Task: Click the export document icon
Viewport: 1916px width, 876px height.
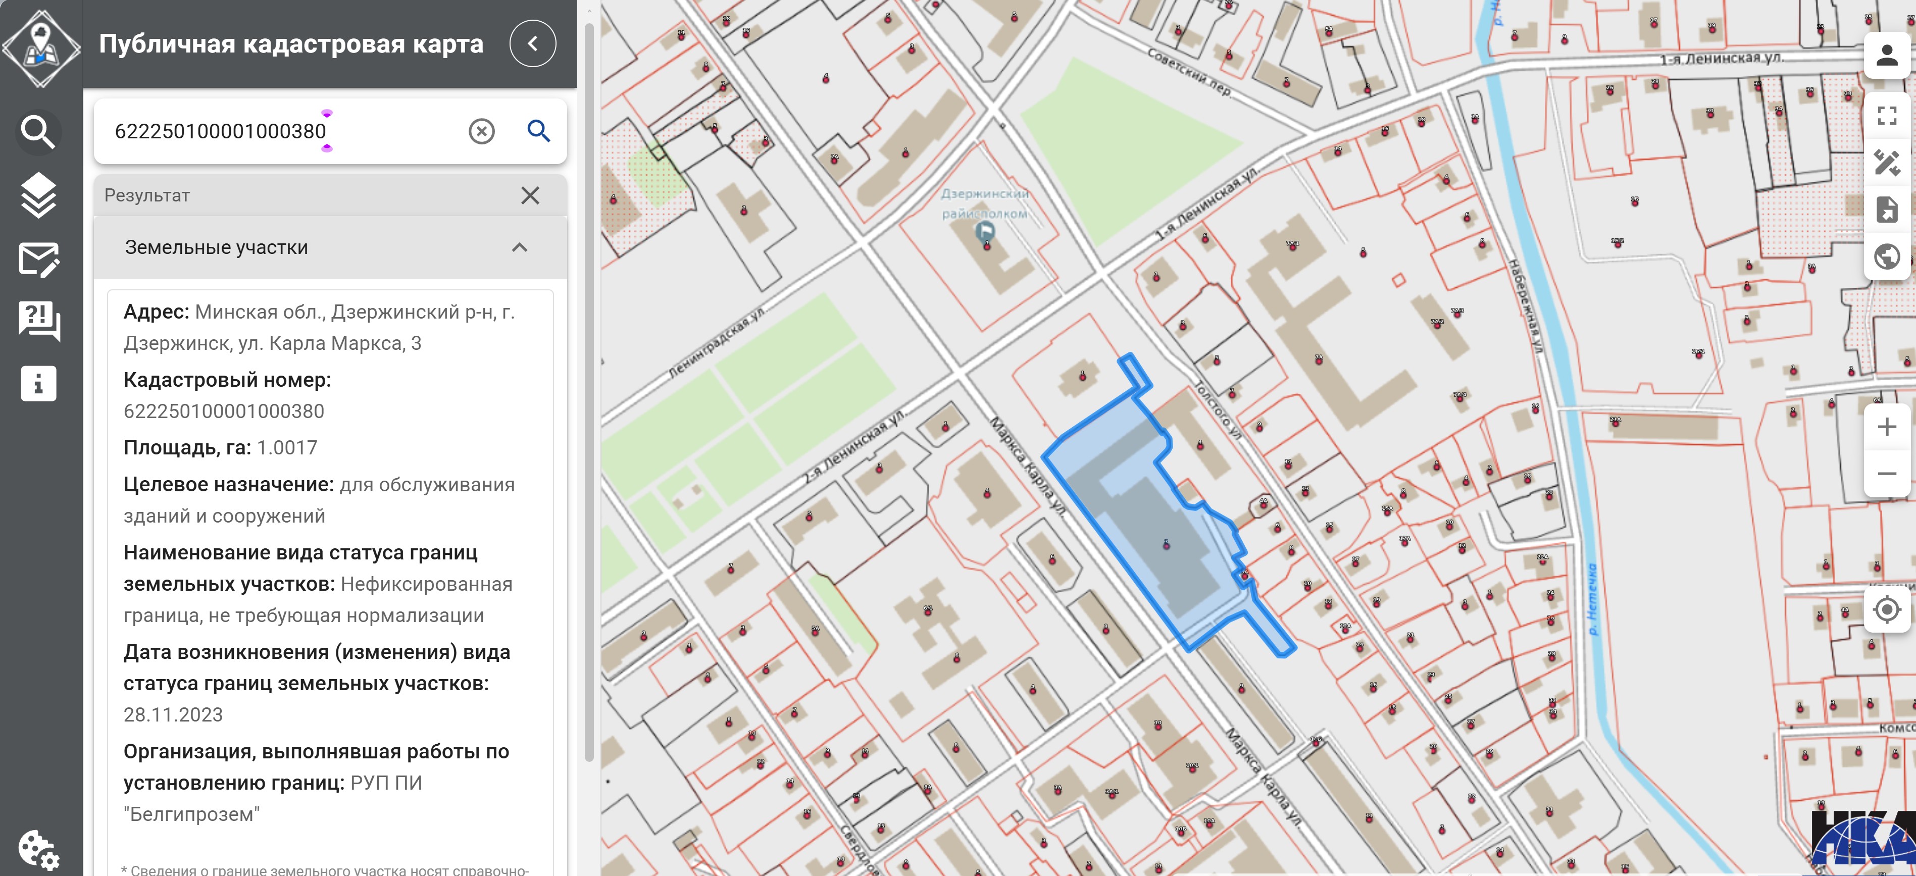Action: [1886, 210]
